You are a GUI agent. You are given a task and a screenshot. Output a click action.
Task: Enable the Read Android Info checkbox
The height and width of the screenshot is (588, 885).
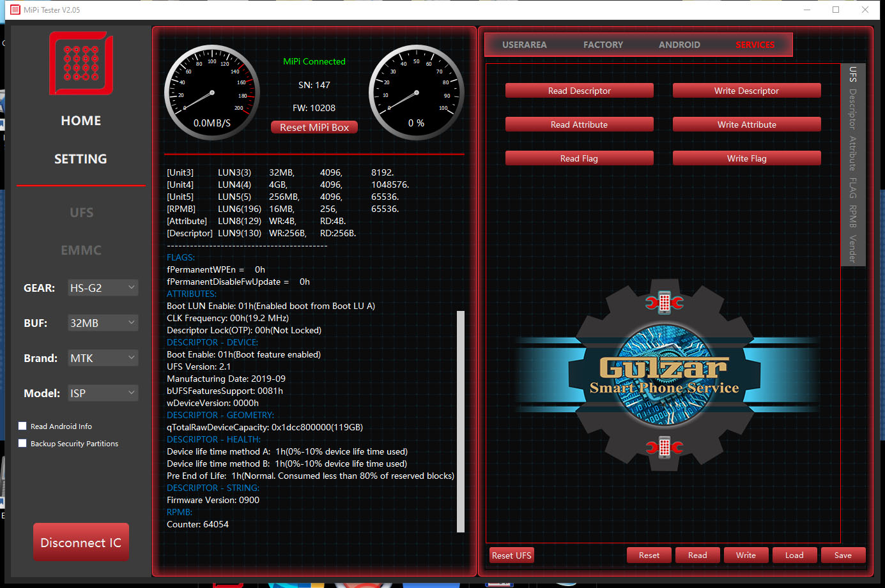pos(22,426)
